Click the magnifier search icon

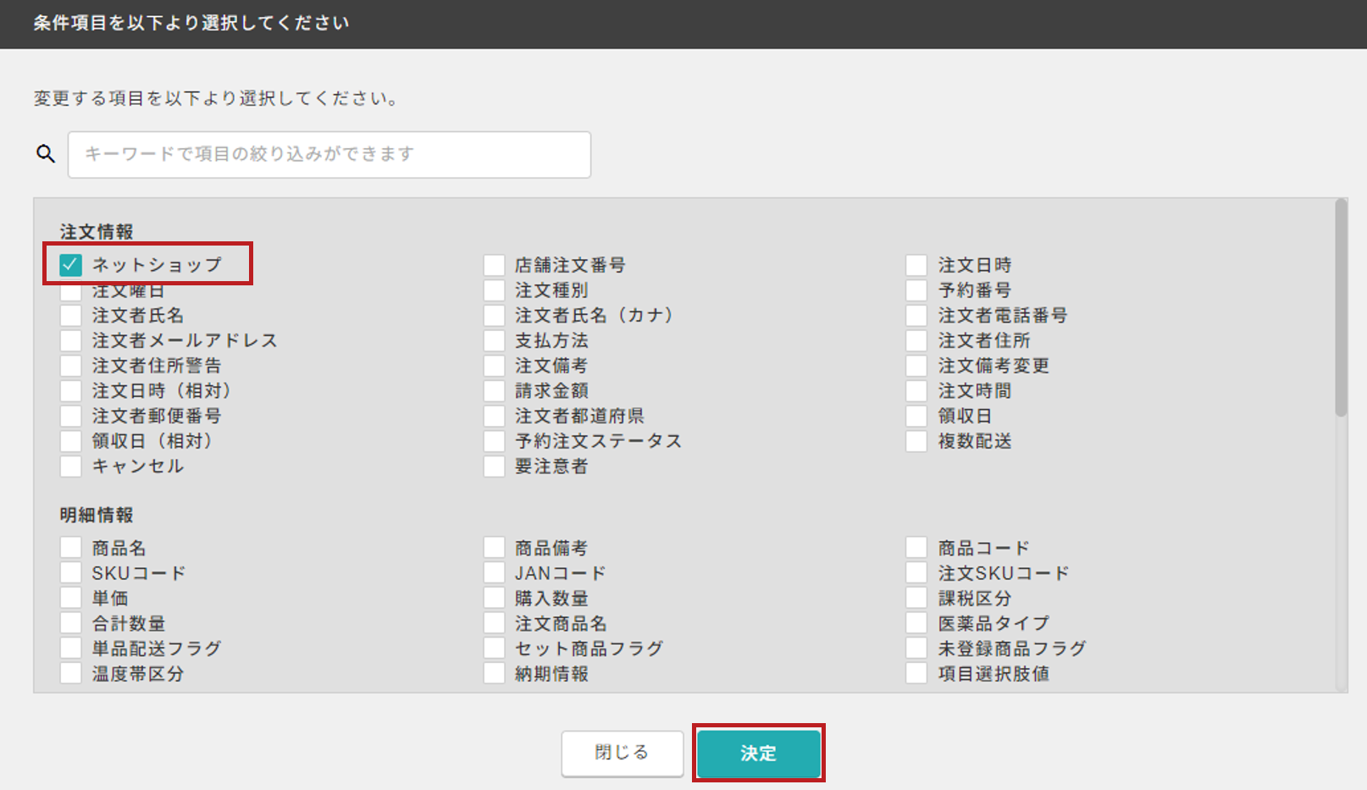tap(46, 153)
